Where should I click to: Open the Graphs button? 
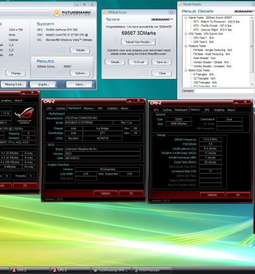tap(43, 84)
